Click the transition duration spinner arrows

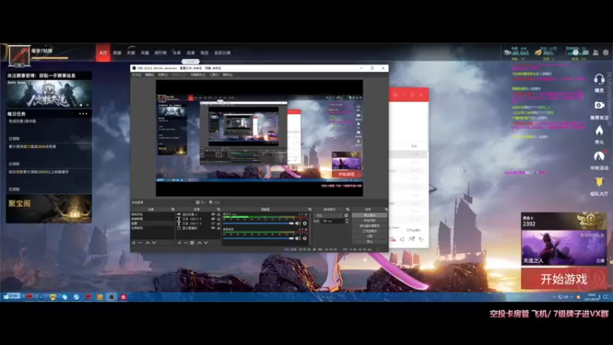click(347, 221)
